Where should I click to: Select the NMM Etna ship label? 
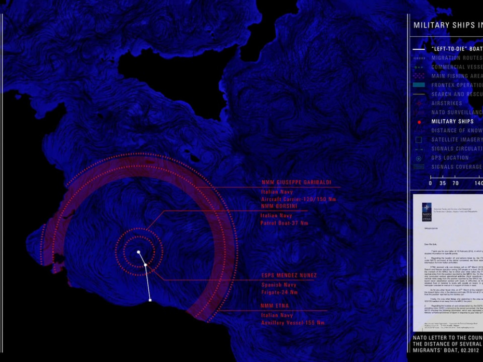[275, 306]
